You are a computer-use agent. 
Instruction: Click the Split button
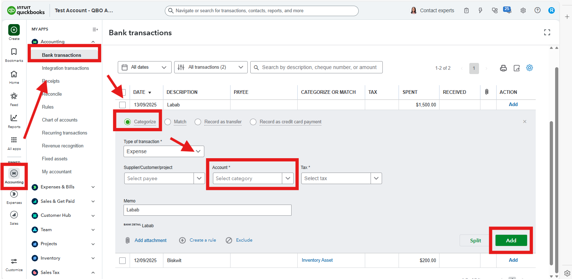(475, 241)
